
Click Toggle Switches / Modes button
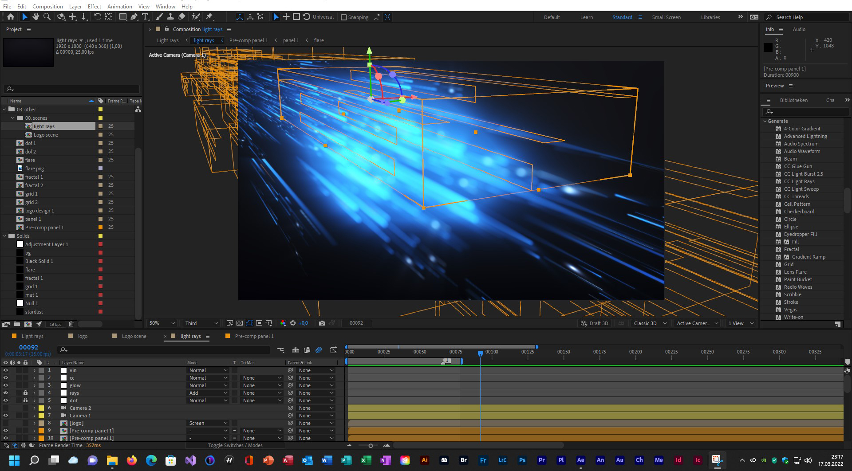pos(235,445)
